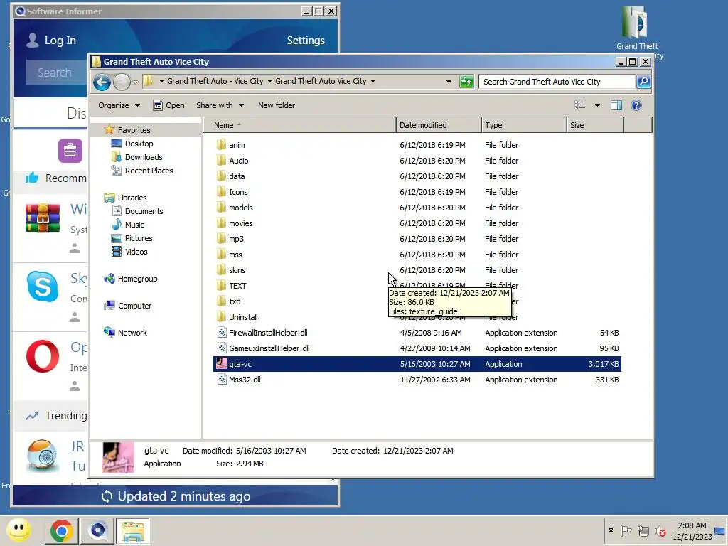The width and height of the screenshot is (728, 546).
Task: Click the Grand Theft Auto - Vice City breadcrumb
Action: (x=215, y=81)
